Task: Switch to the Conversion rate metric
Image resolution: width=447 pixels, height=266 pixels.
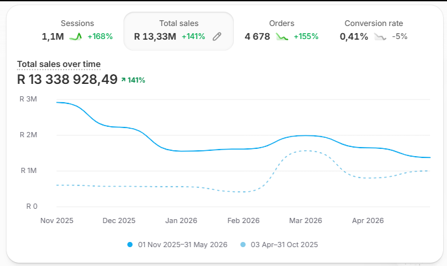Action: [x=374, y=31]
